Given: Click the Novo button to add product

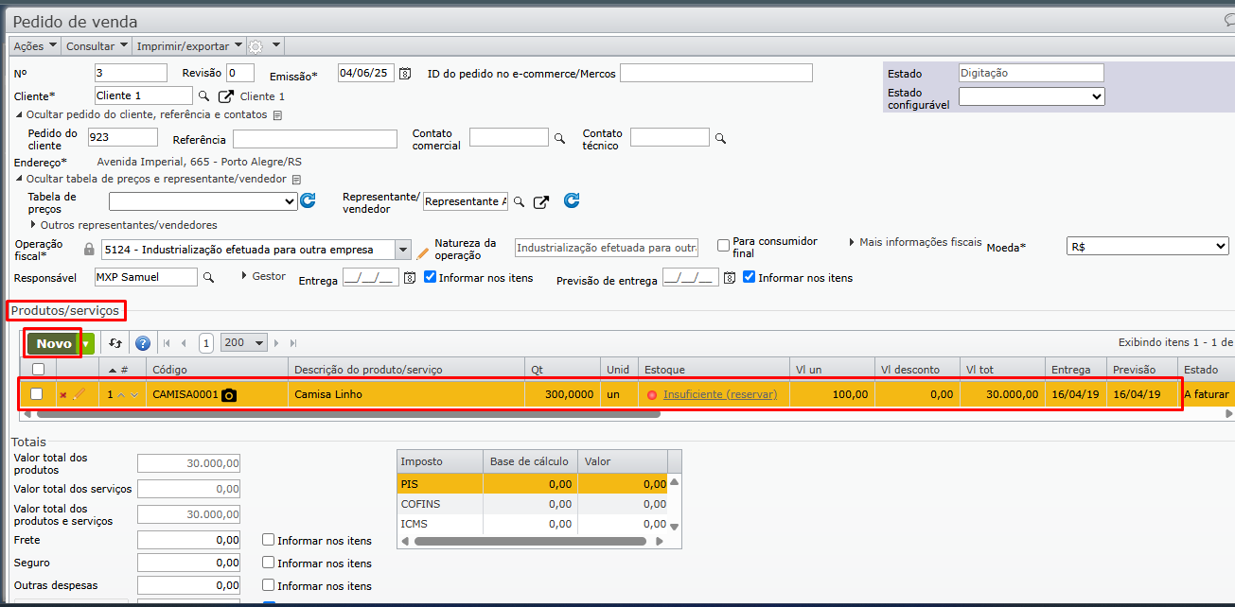Looking at the screenshot, I should click(54, 343).
